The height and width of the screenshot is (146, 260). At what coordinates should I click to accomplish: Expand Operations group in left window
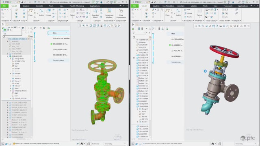6,21
